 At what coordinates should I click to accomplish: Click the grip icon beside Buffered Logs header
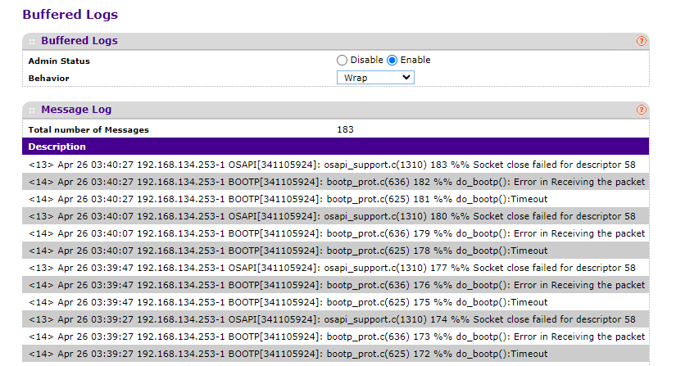point(32,41)
